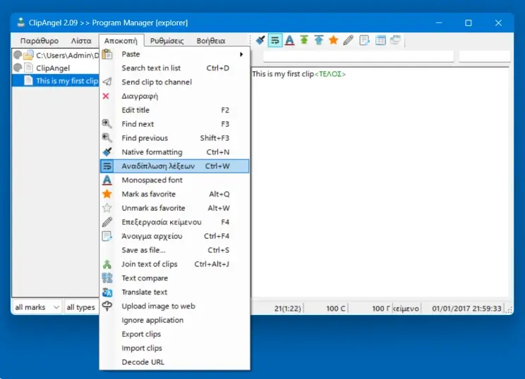Choose Άνοιγμα αρχείου entry

click(x=175, y=236)
